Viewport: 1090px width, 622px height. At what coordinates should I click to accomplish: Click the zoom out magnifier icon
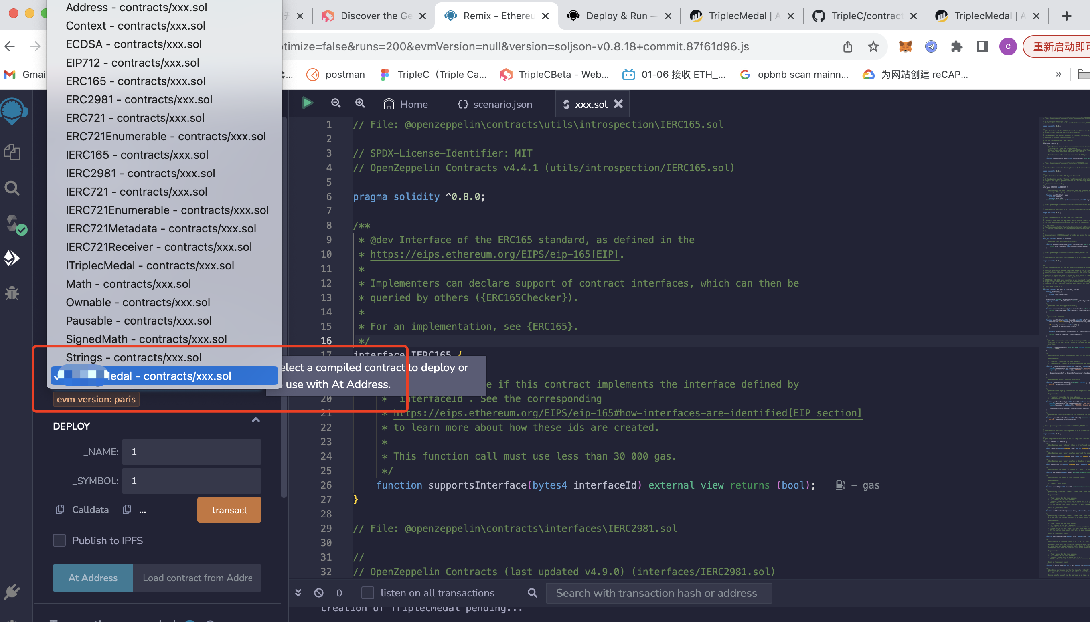(x=336, y=103)
